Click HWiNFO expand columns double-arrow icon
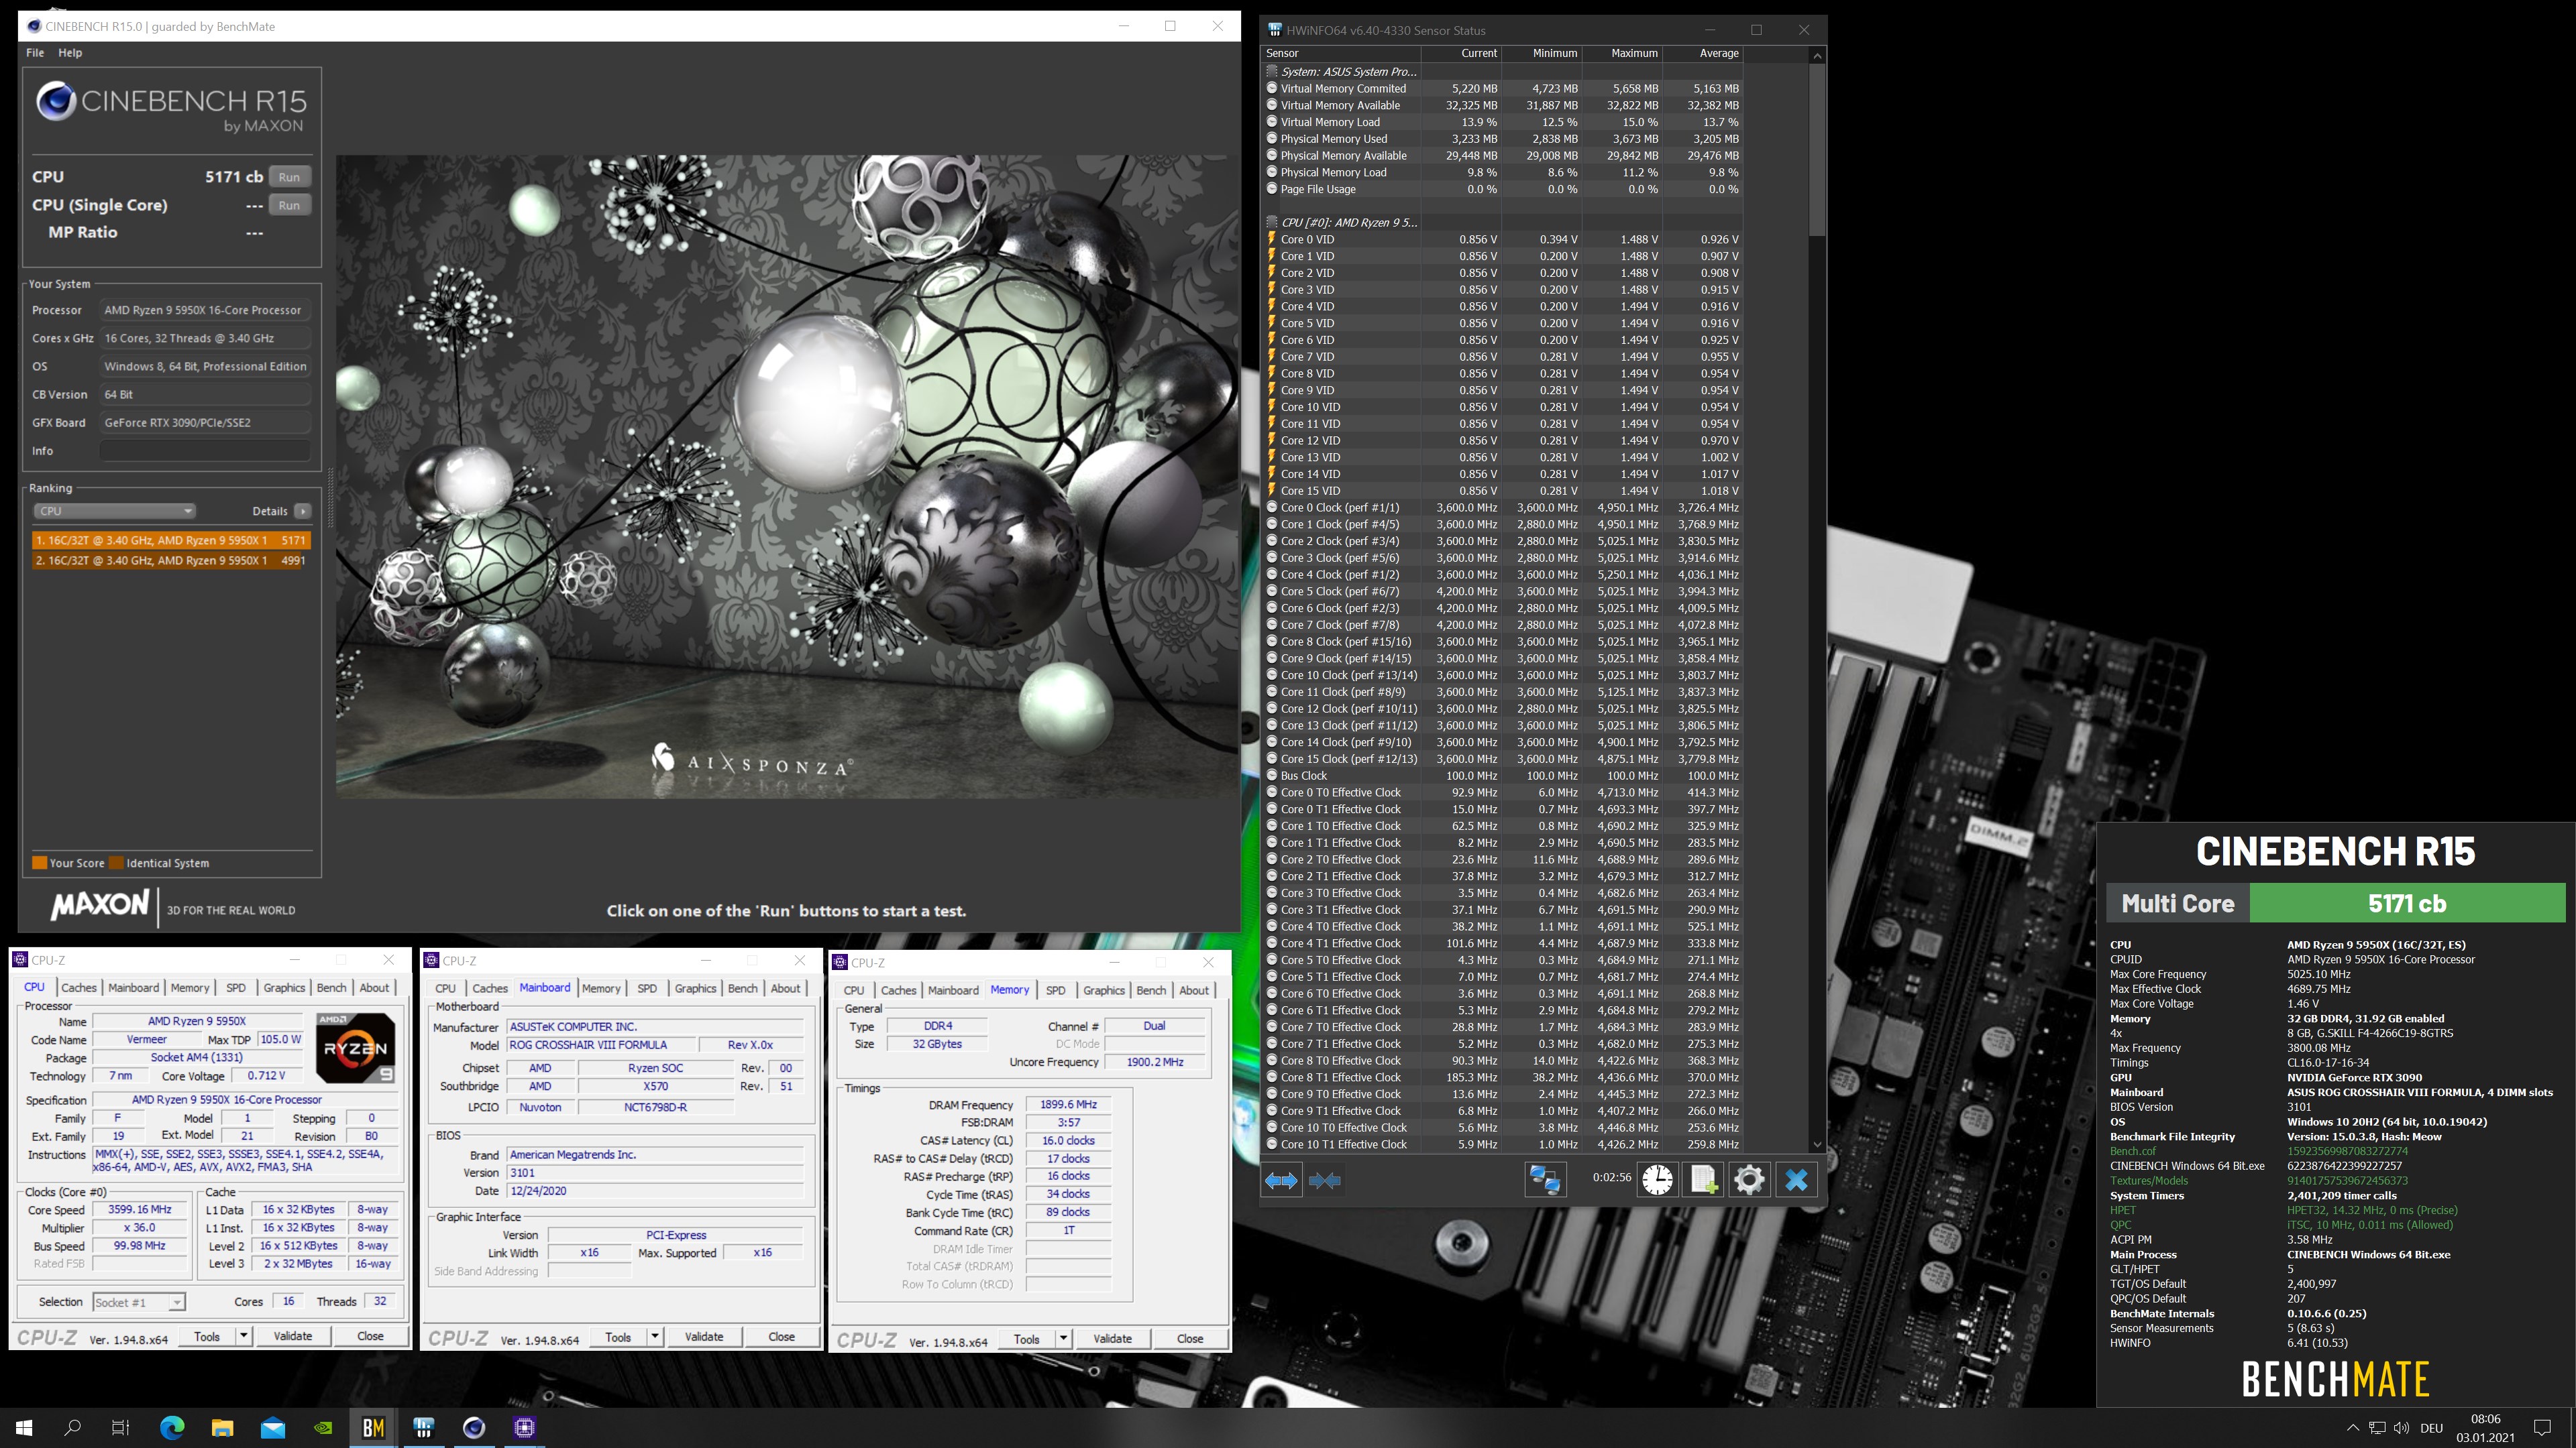 coord(1281,1180)
